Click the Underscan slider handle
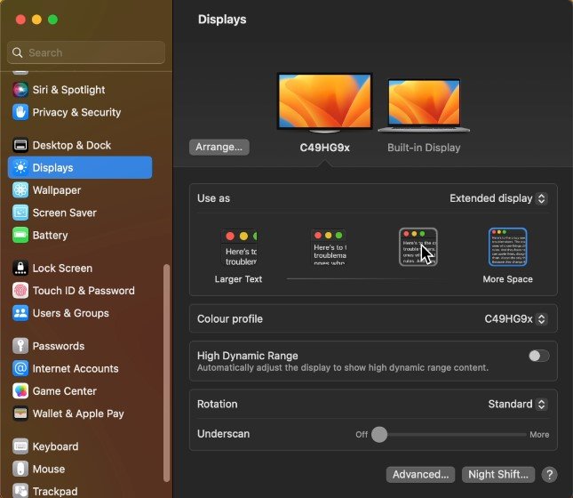 point(379,434)
